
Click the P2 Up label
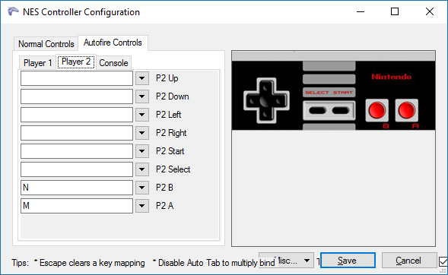pyautogui.click(x=167, y=78)
